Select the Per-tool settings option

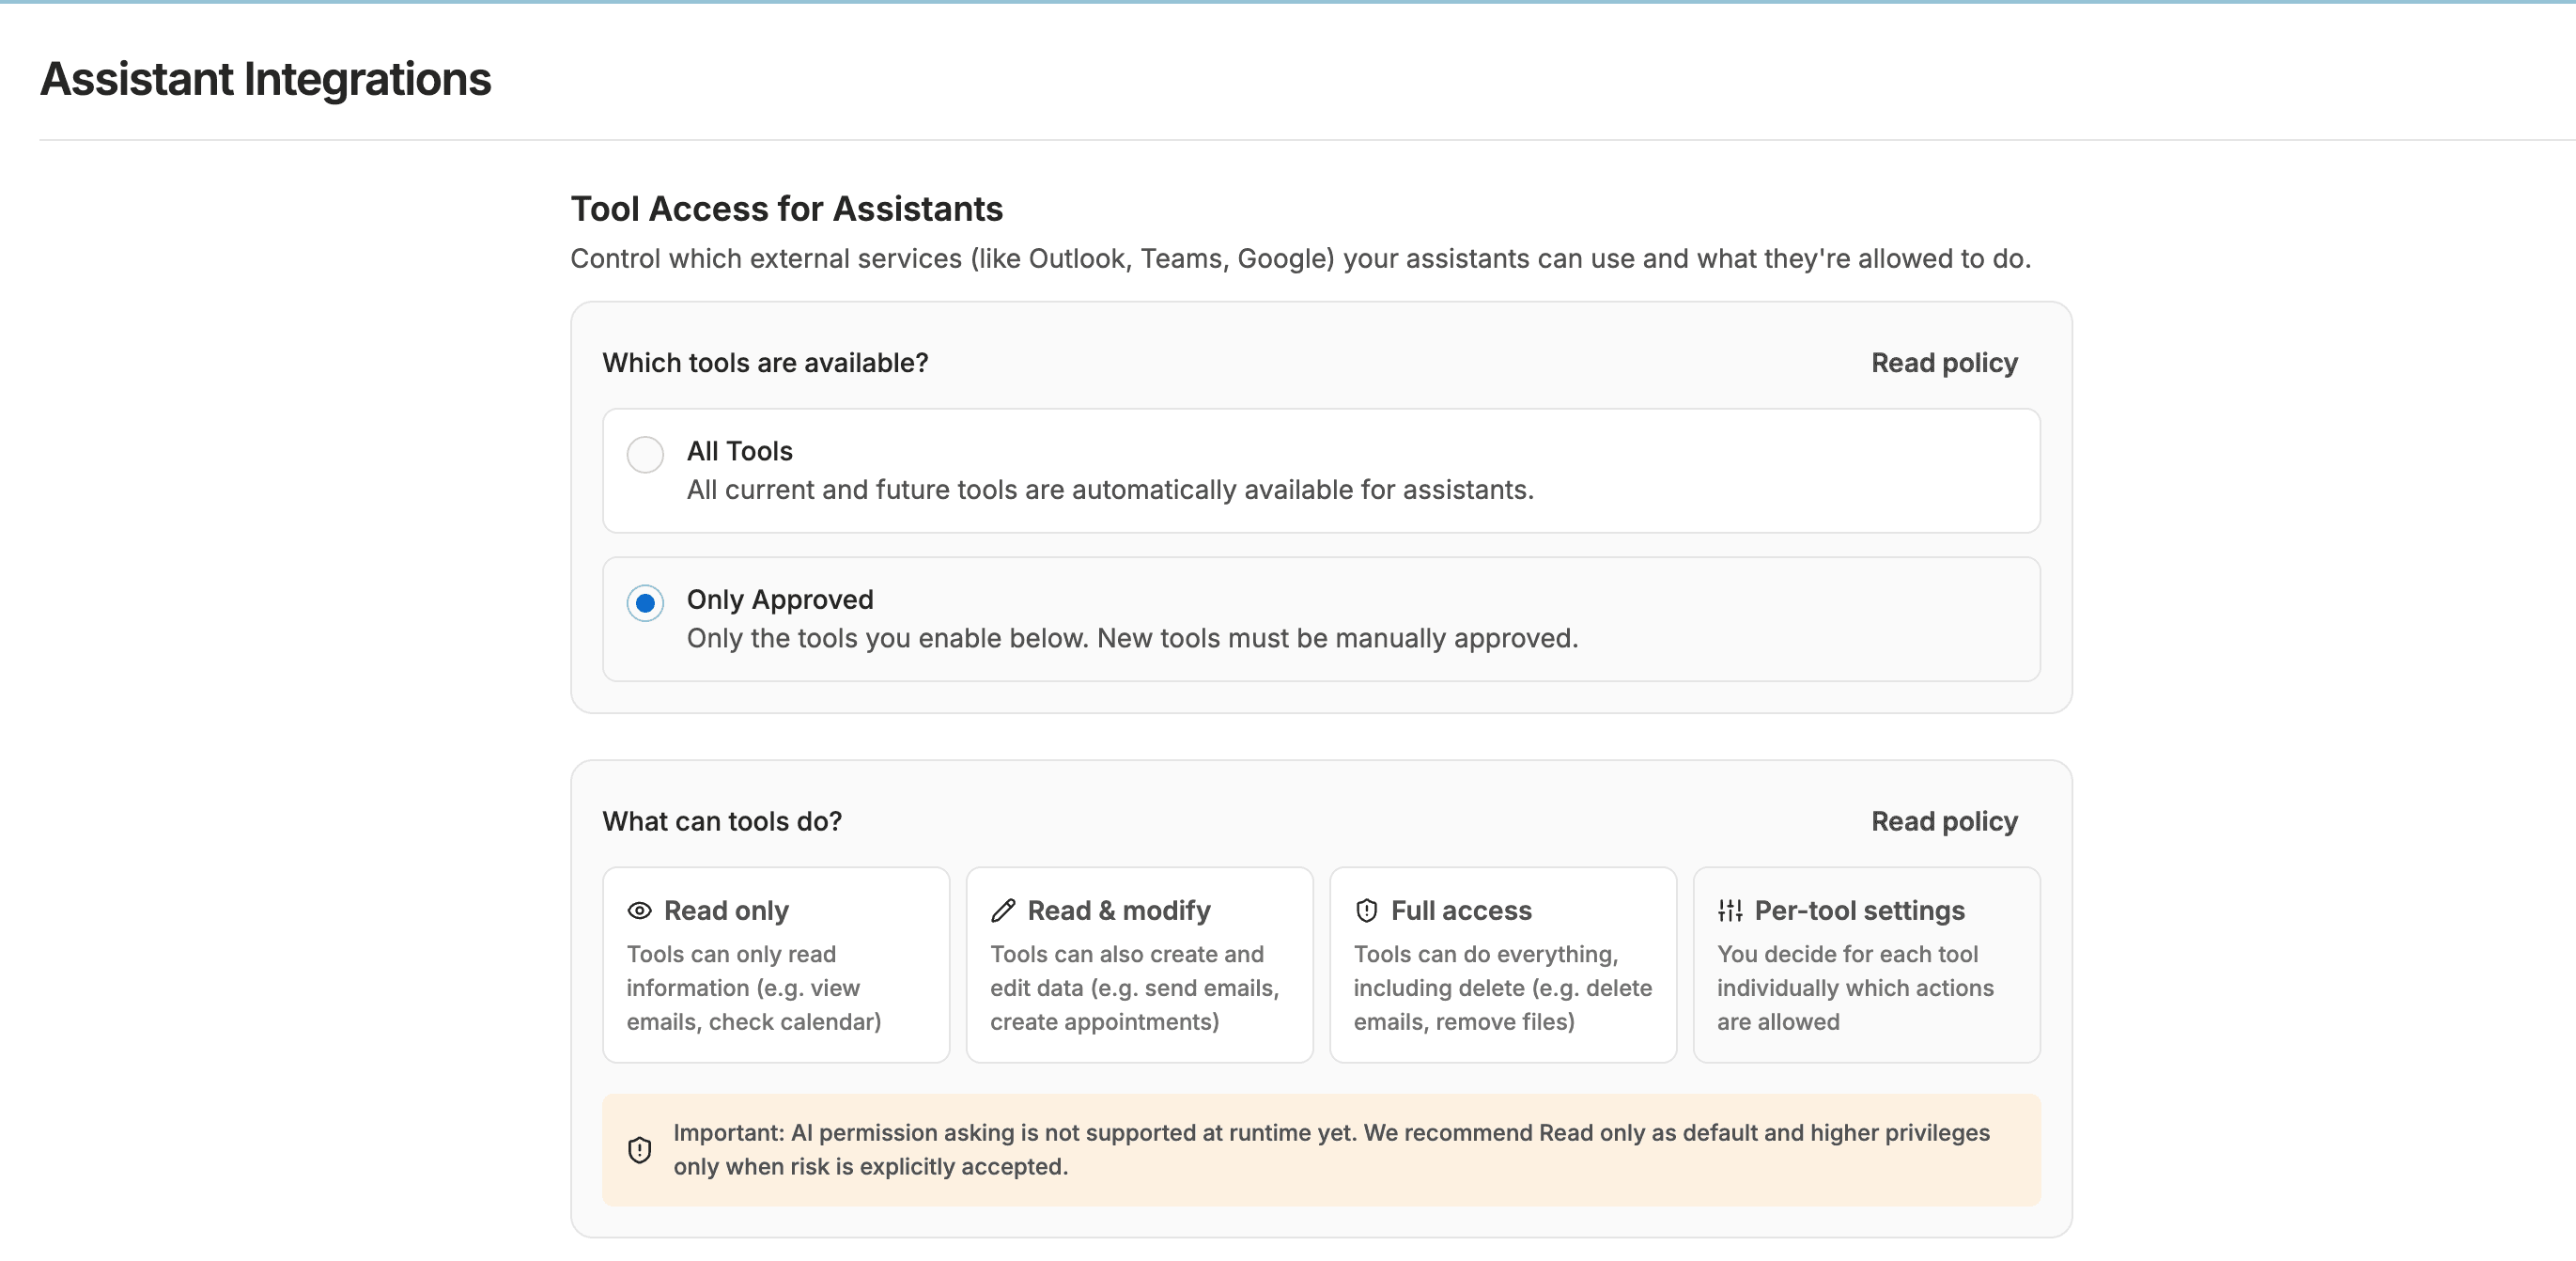click(1866, 963)
